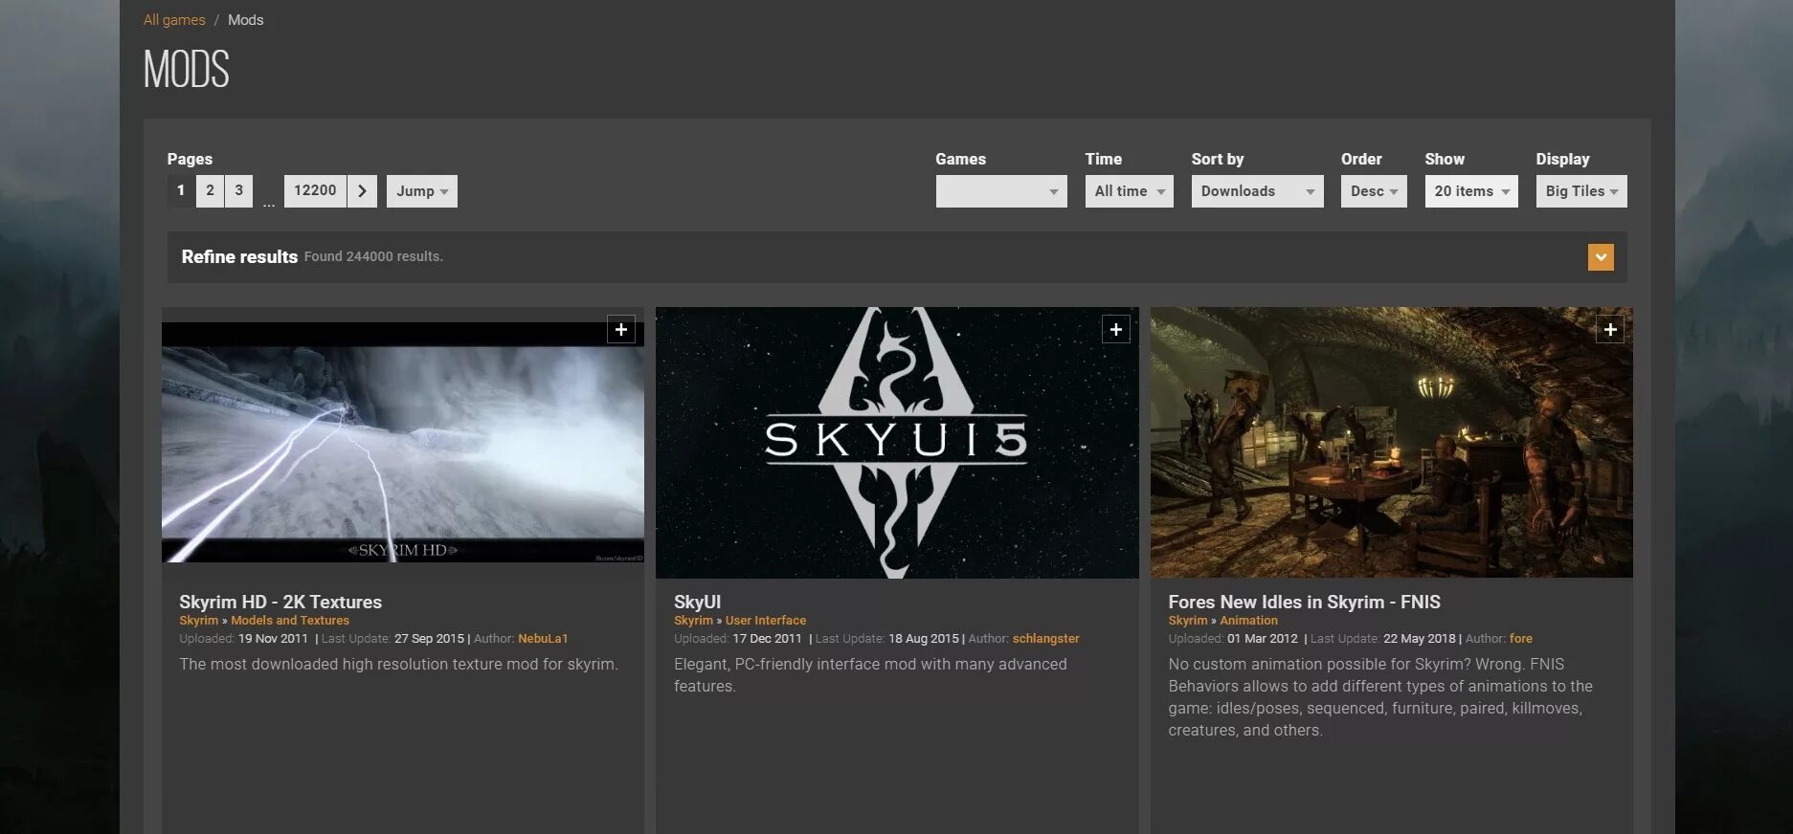This screenshot has width=1793, height=834.
Task: Click Skyrim HD last update date 27 Sep 2015
Action: (429, 639)
